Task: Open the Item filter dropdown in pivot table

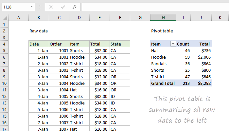Action: pos(173,44)
